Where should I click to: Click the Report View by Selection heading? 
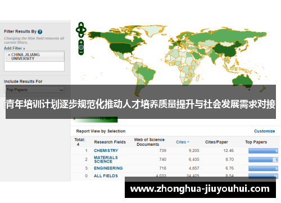pos(101,131)
